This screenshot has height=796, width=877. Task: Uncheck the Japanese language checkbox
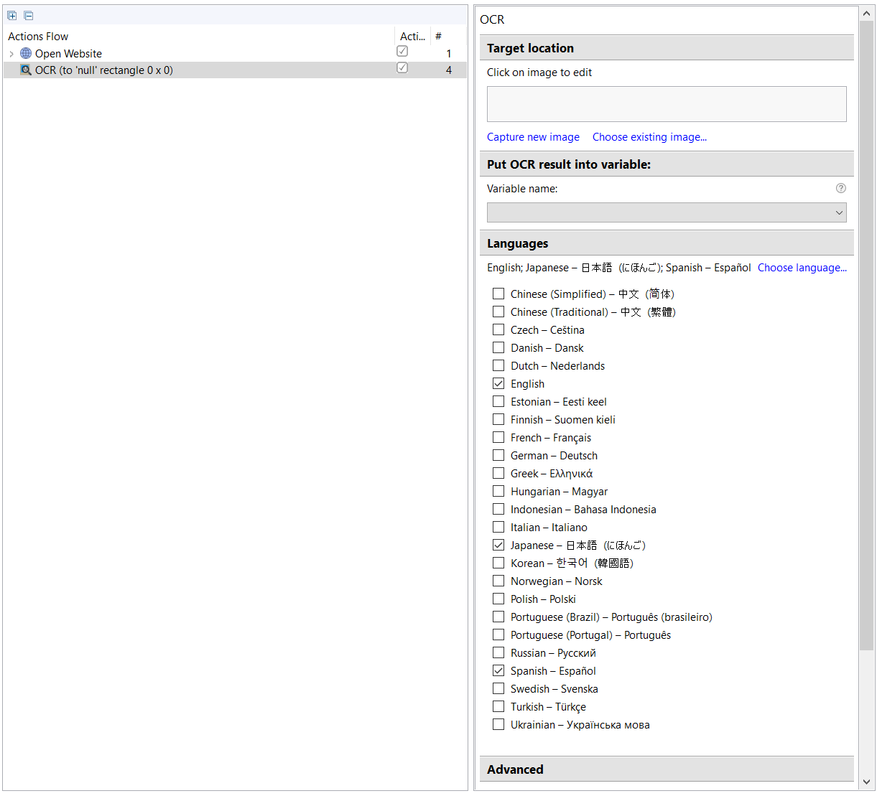click(x=498, y=545)
